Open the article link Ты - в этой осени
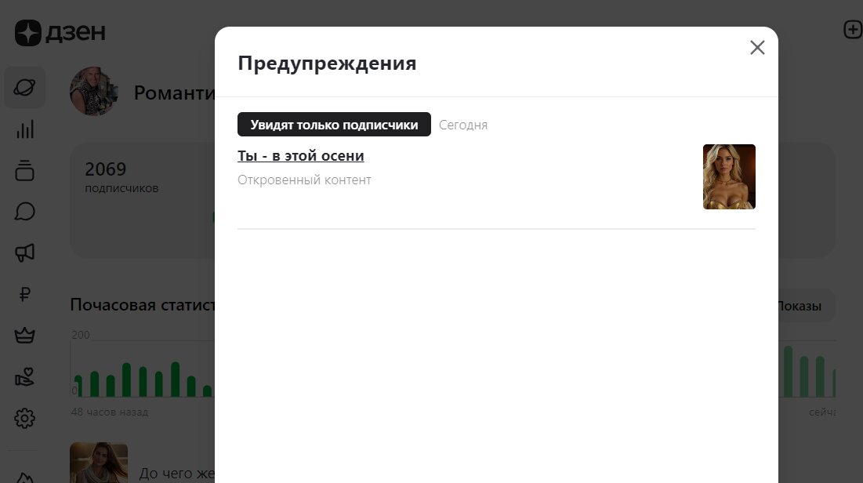The width and height of the screenshot is (863, 483). coord(300,156)
